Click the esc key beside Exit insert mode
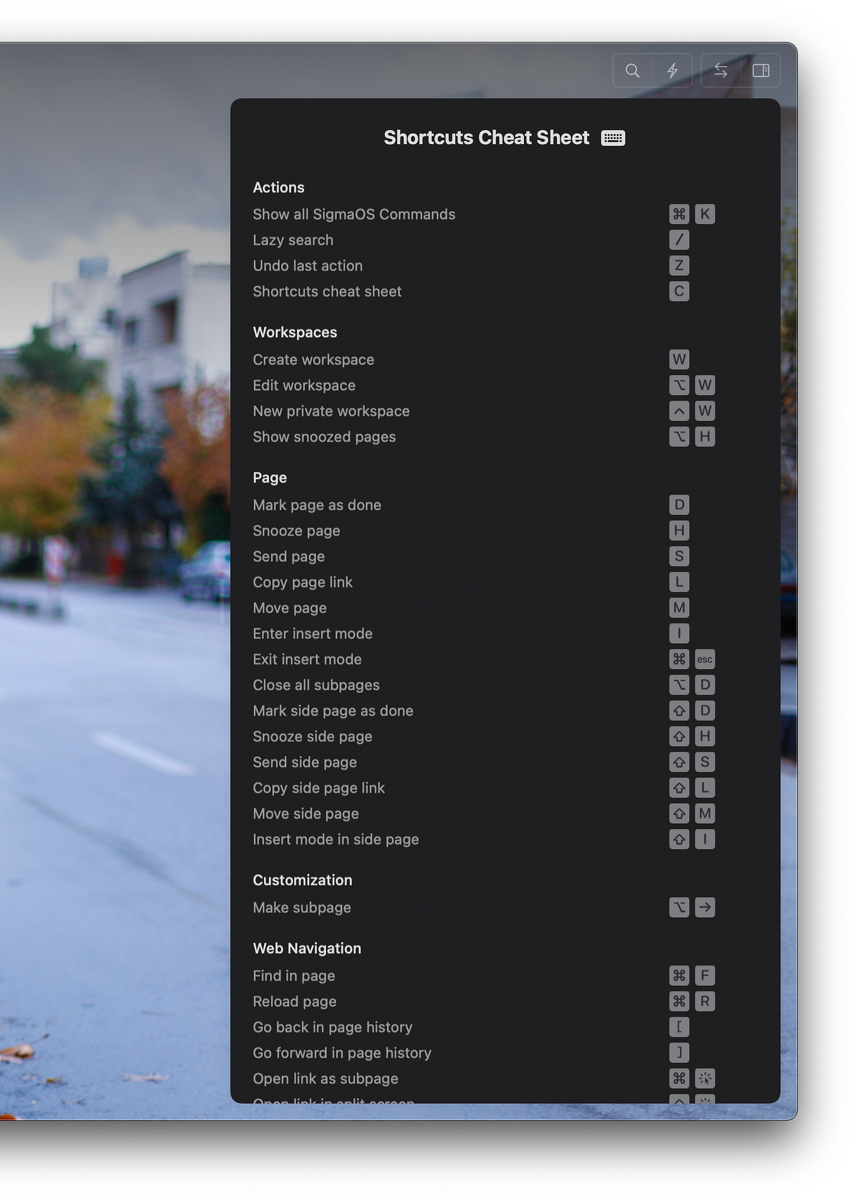The height and width of the screenshot is (1203, 860). (x=705, y=659)
